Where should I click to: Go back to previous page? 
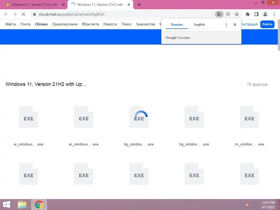click(6, 14)
